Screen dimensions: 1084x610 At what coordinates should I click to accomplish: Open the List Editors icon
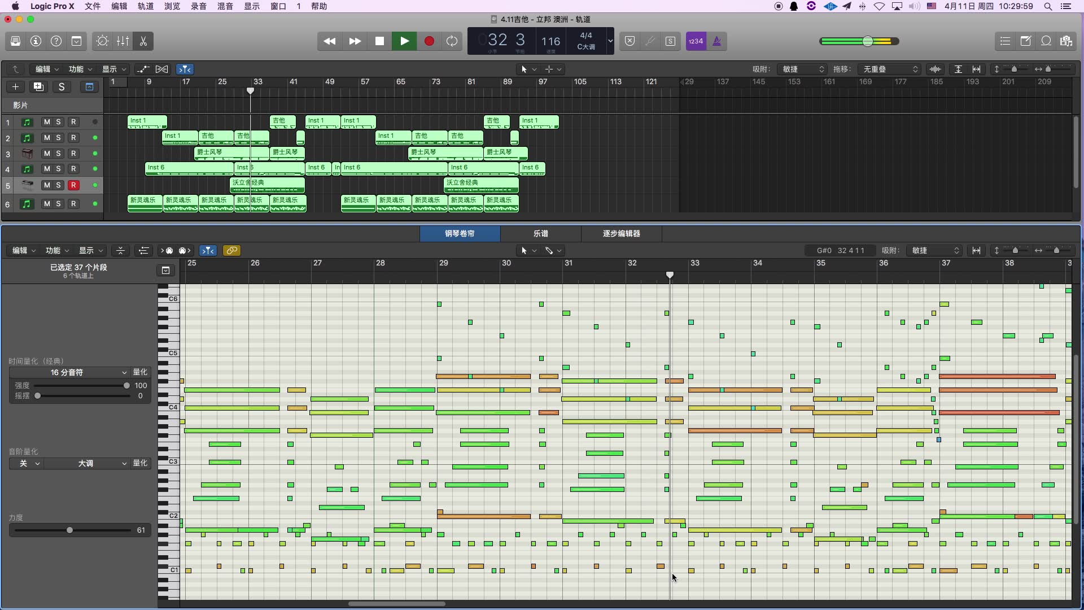pos(1005,41)
